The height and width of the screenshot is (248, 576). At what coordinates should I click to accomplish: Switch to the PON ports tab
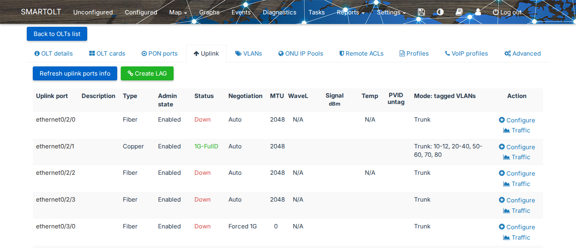click(160, 54)
